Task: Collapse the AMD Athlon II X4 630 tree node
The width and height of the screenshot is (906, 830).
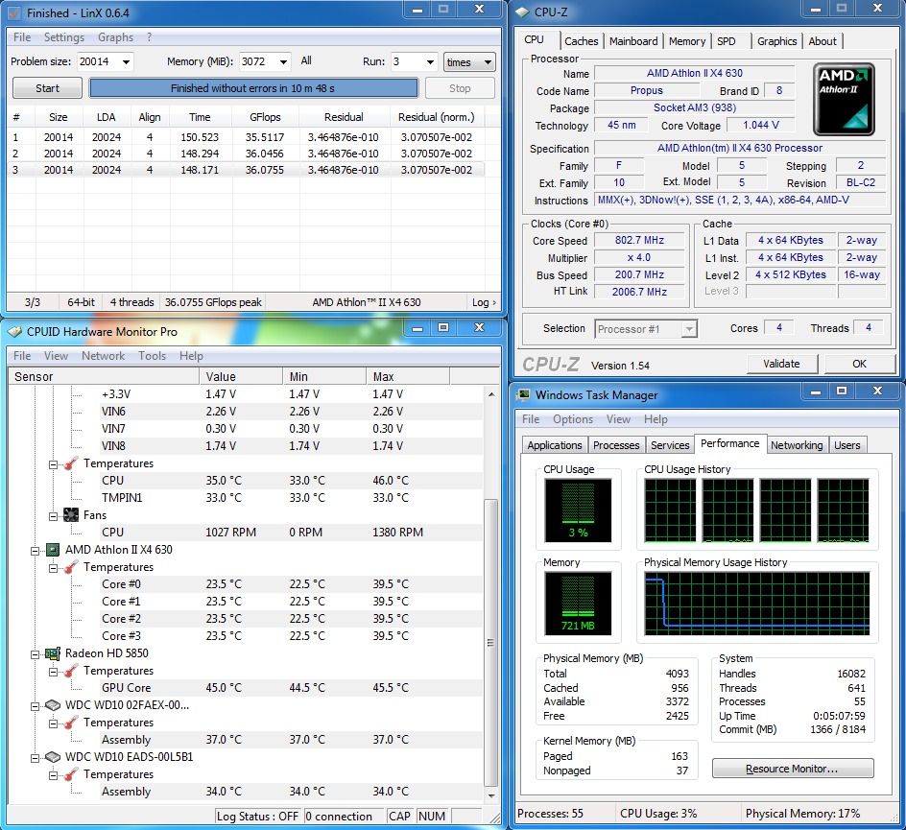Action: (36, 550)
